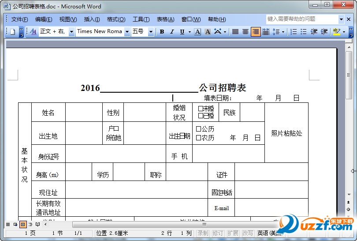Center the paragraph text
Screen dimensions: 357x241
(x=245, y=32)
